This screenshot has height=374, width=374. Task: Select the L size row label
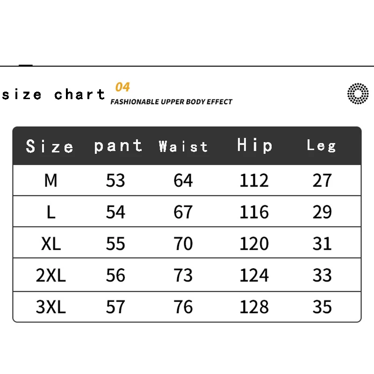[51, 212]
